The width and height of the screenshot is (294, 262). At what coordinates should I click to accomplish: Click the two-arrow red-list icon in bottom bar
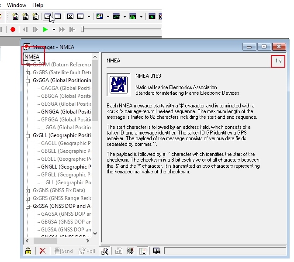(x=131, y=251)
